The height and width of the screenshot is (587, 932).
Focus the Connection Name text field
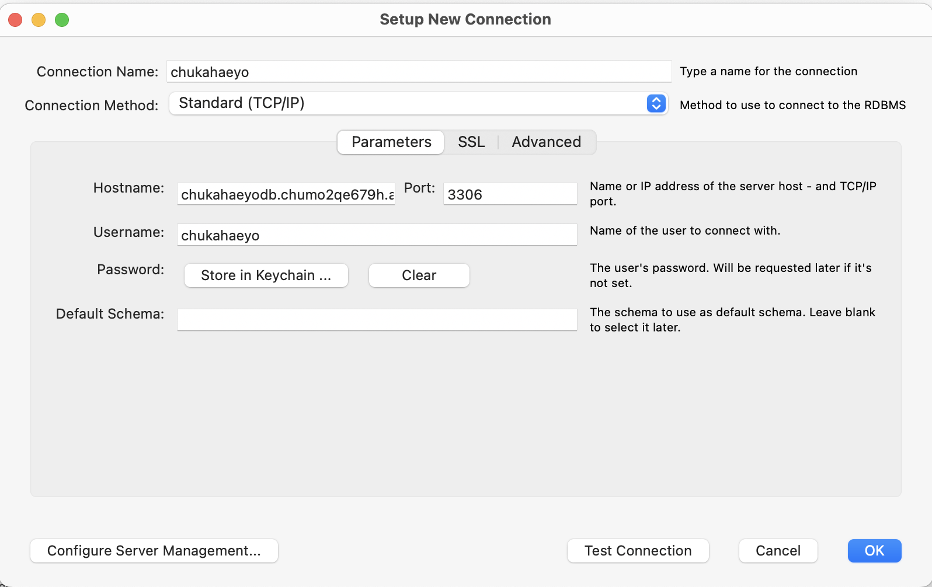click(x=418, y=72)
